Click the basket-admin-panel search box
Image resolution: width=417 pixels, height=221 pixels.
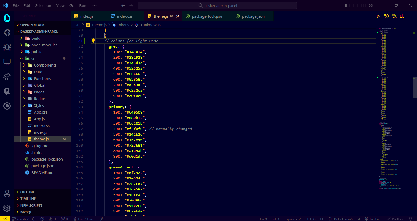coord(217,5)
